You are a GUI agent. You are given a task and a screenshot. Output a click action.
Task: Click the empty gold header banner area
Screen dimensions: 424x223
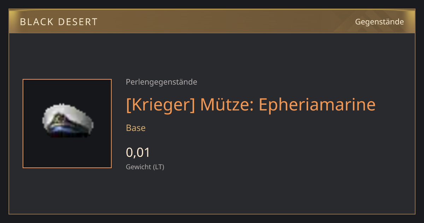[226, 22]
